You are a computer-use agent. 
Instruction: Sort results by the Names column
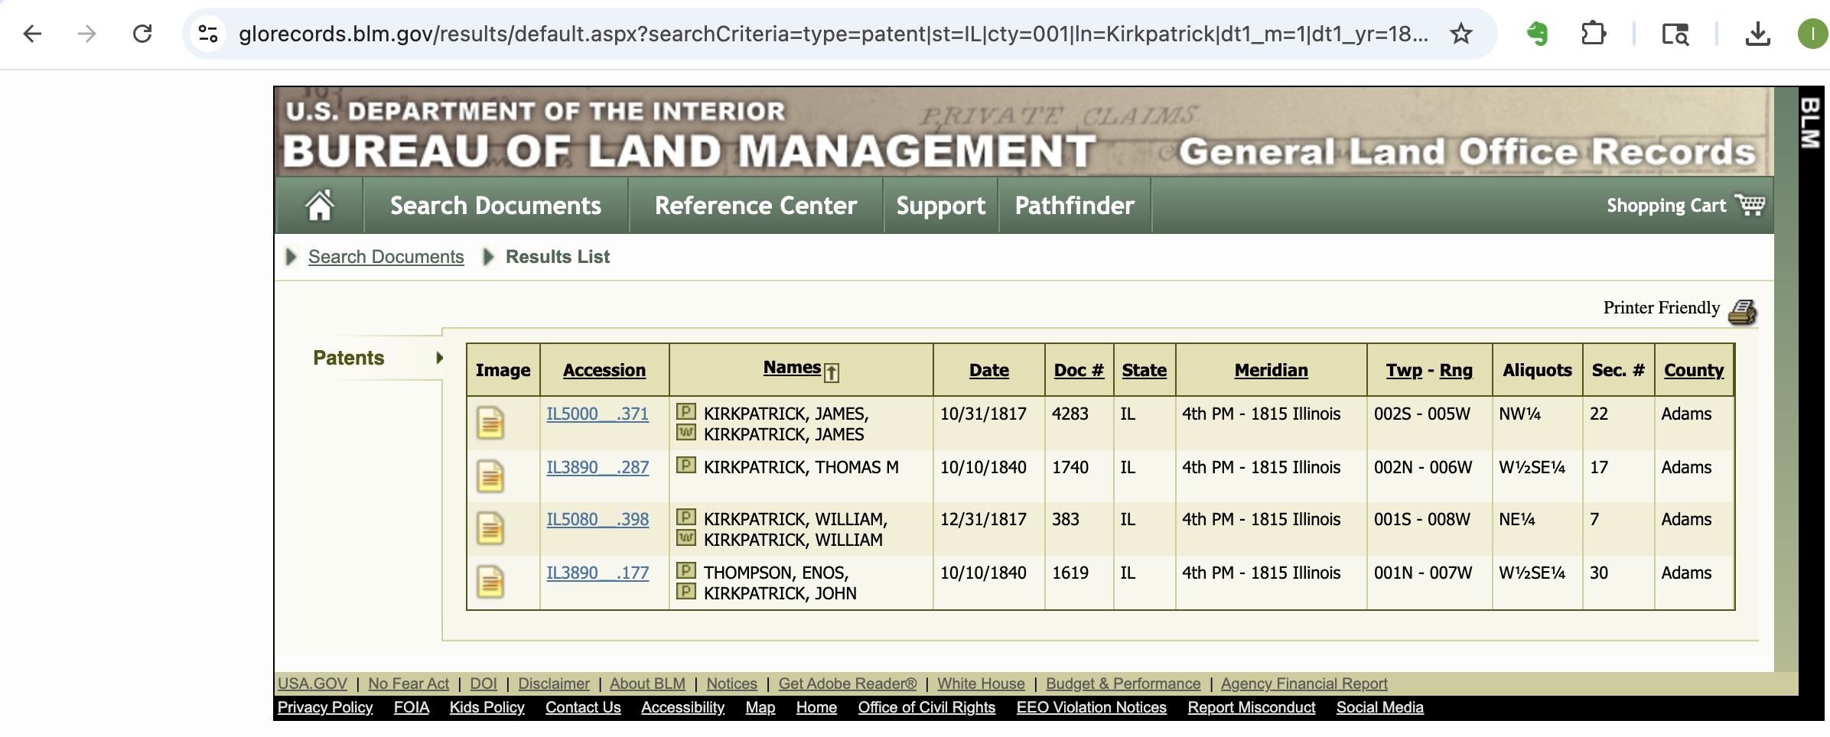coord(792,368)
